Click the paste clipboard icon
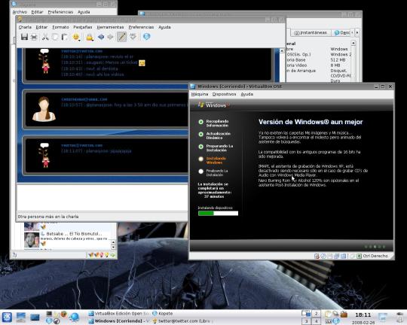 coord(64,38)
